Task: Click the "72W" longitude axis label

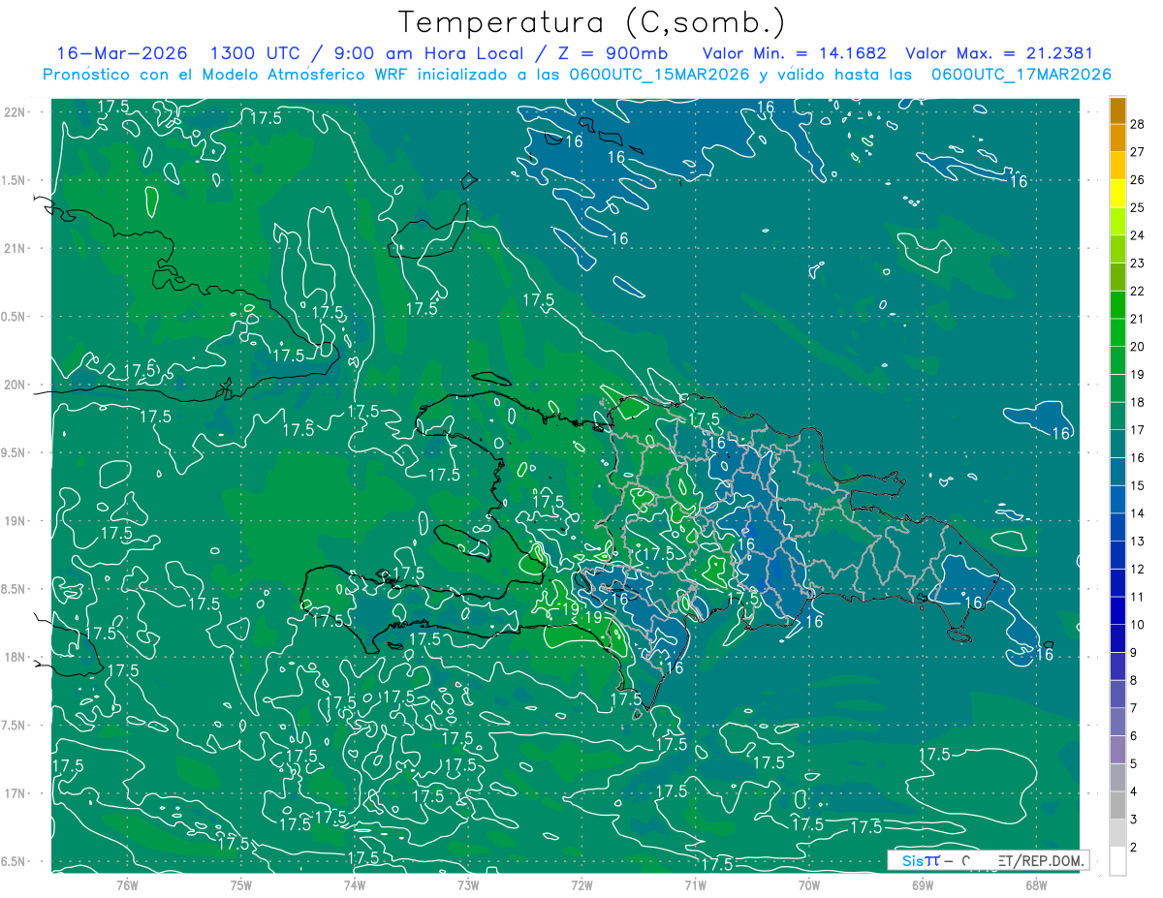Action: 581,884
